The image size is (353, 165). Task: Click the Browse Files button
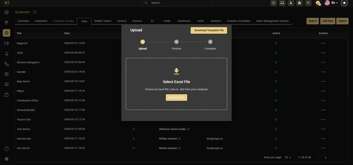pos(176,97)
